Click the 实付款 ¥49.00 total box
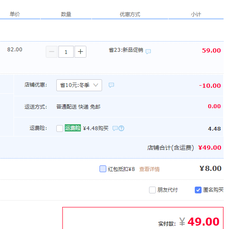235x229 pixels. point(143,218)
